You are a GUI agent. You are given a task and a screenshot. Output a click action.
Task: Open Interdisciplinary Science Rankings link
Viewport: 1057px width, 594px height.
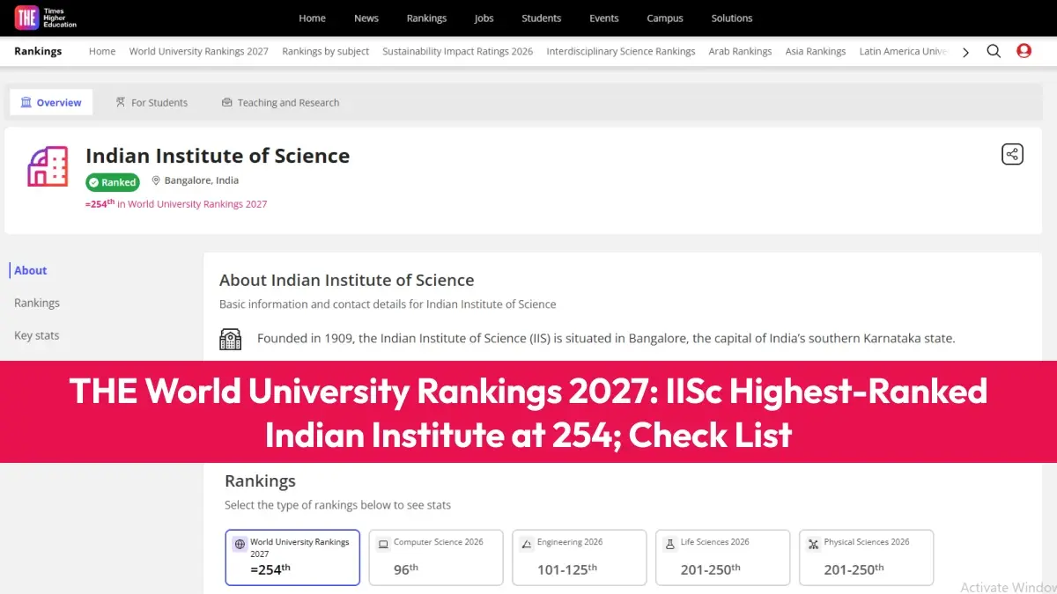pyautogui.click(x=621, y=51)
